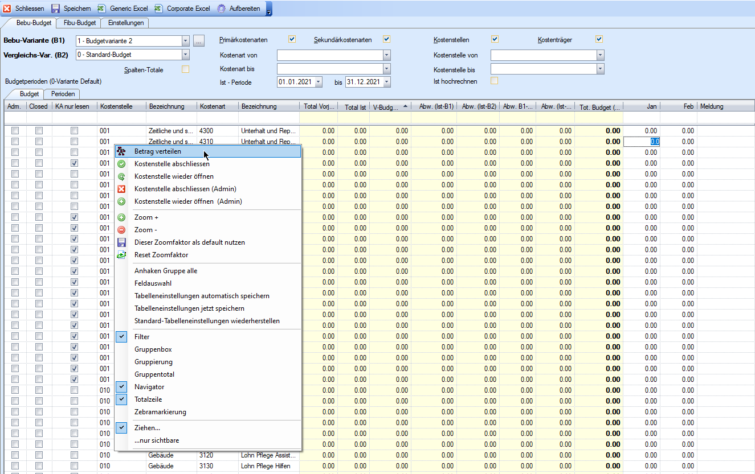This screenshot has width=755, height=474.
Task: Click the Schliessen toolbar icon
Action: click(7, 9)
